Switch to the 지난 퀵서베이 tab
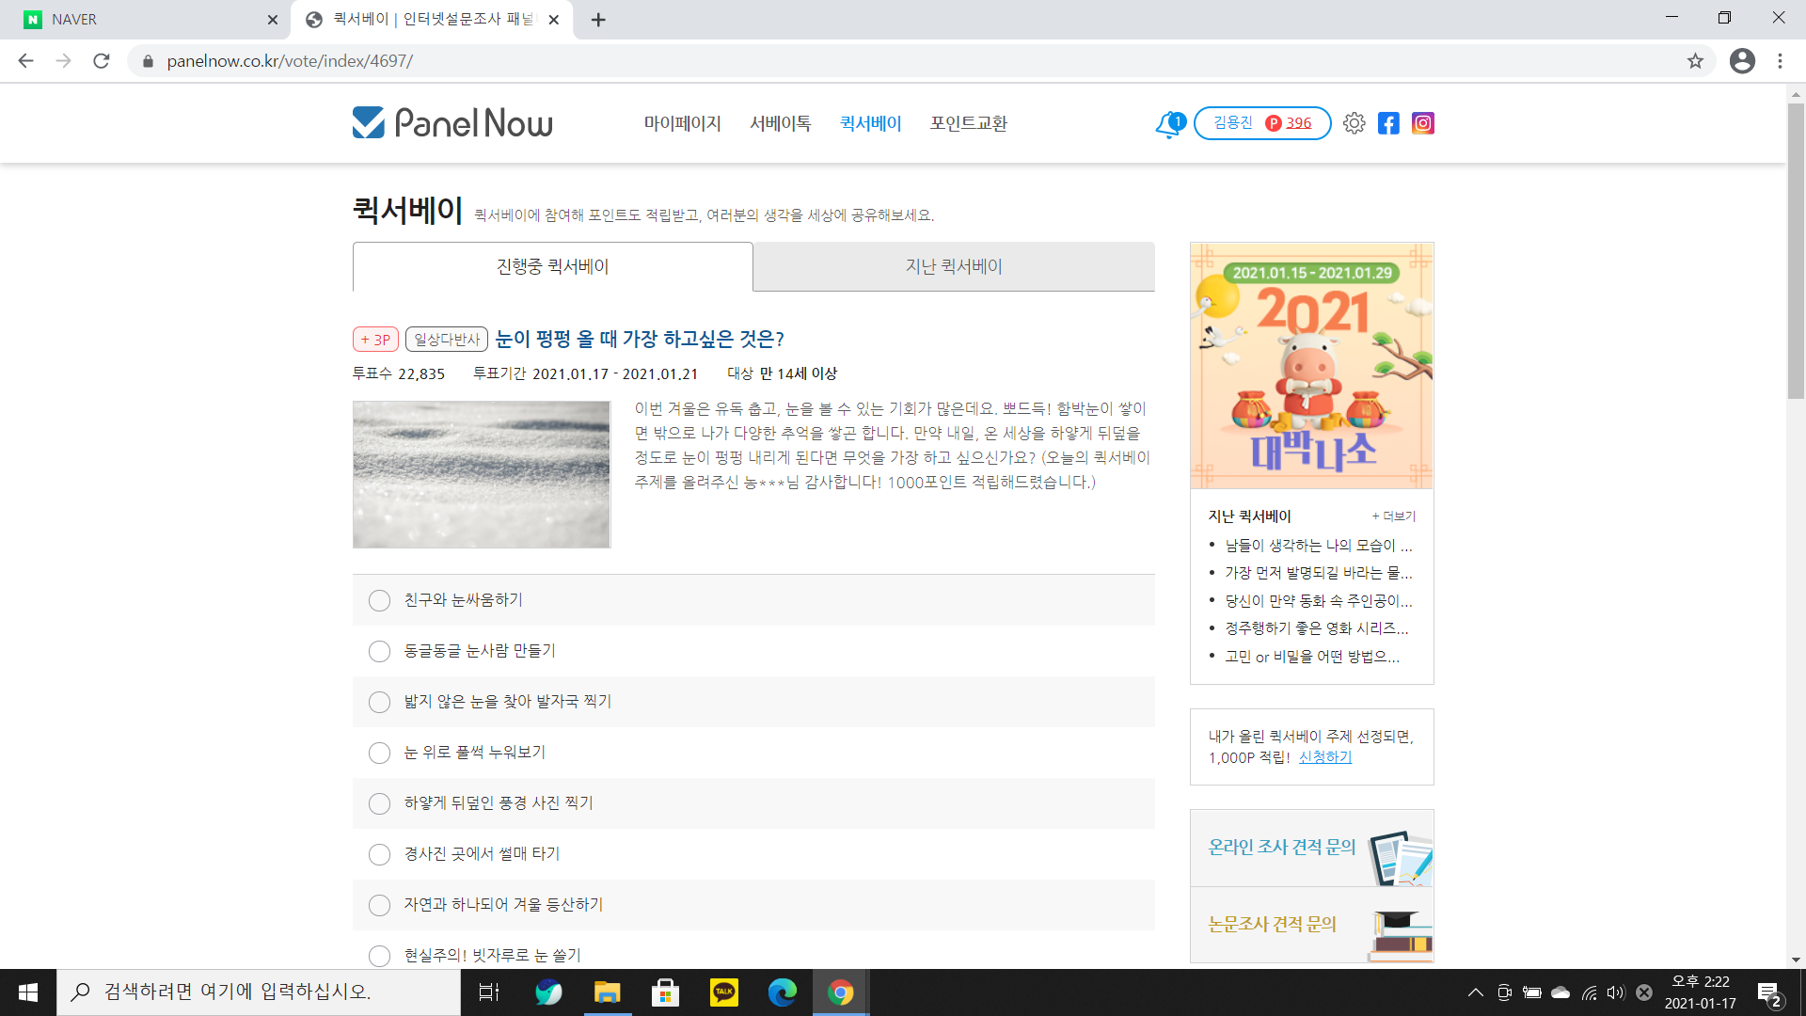 (x=953, y=267)
